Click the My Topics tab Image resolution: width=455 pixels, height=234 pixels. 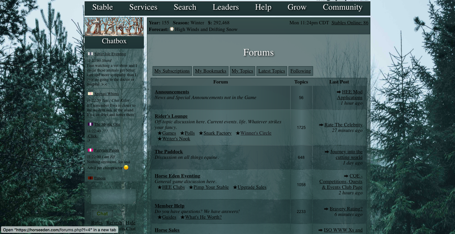pyautogui.click(x=242, y=71)
